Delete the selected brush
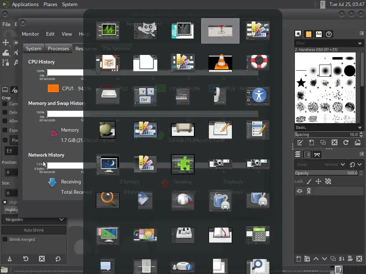366x274 pixels. point(335,142)
